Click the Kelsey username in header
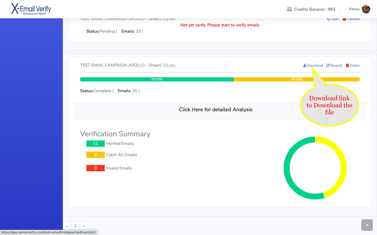The image size is (377, 235). coord(354,9)
